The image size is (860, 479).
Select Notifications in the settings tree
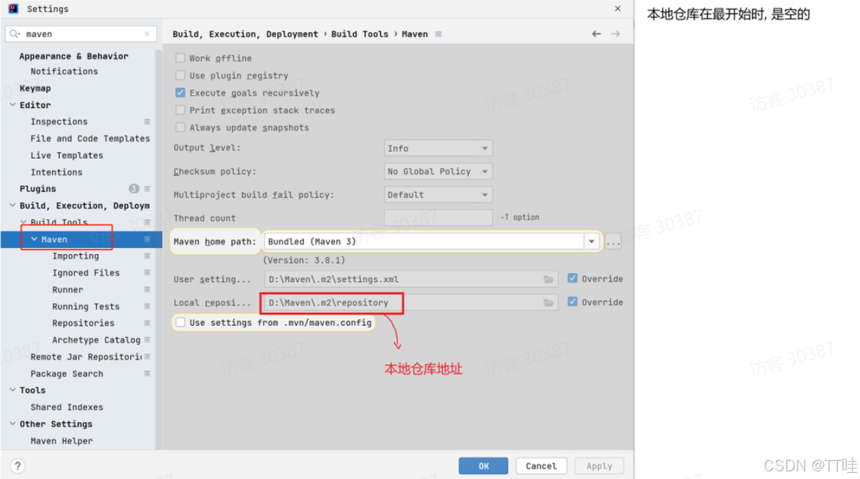(x=64, y=71)
